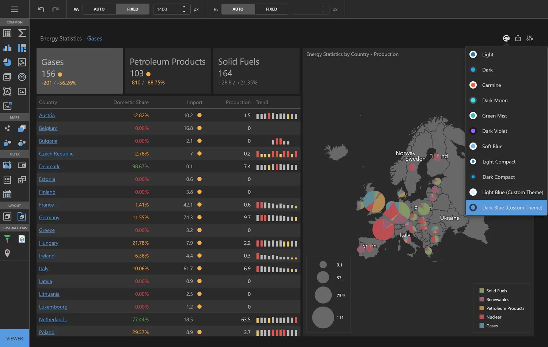Click the Nuclear legend color swatch
Screen dimensions: 548x347
482,317
